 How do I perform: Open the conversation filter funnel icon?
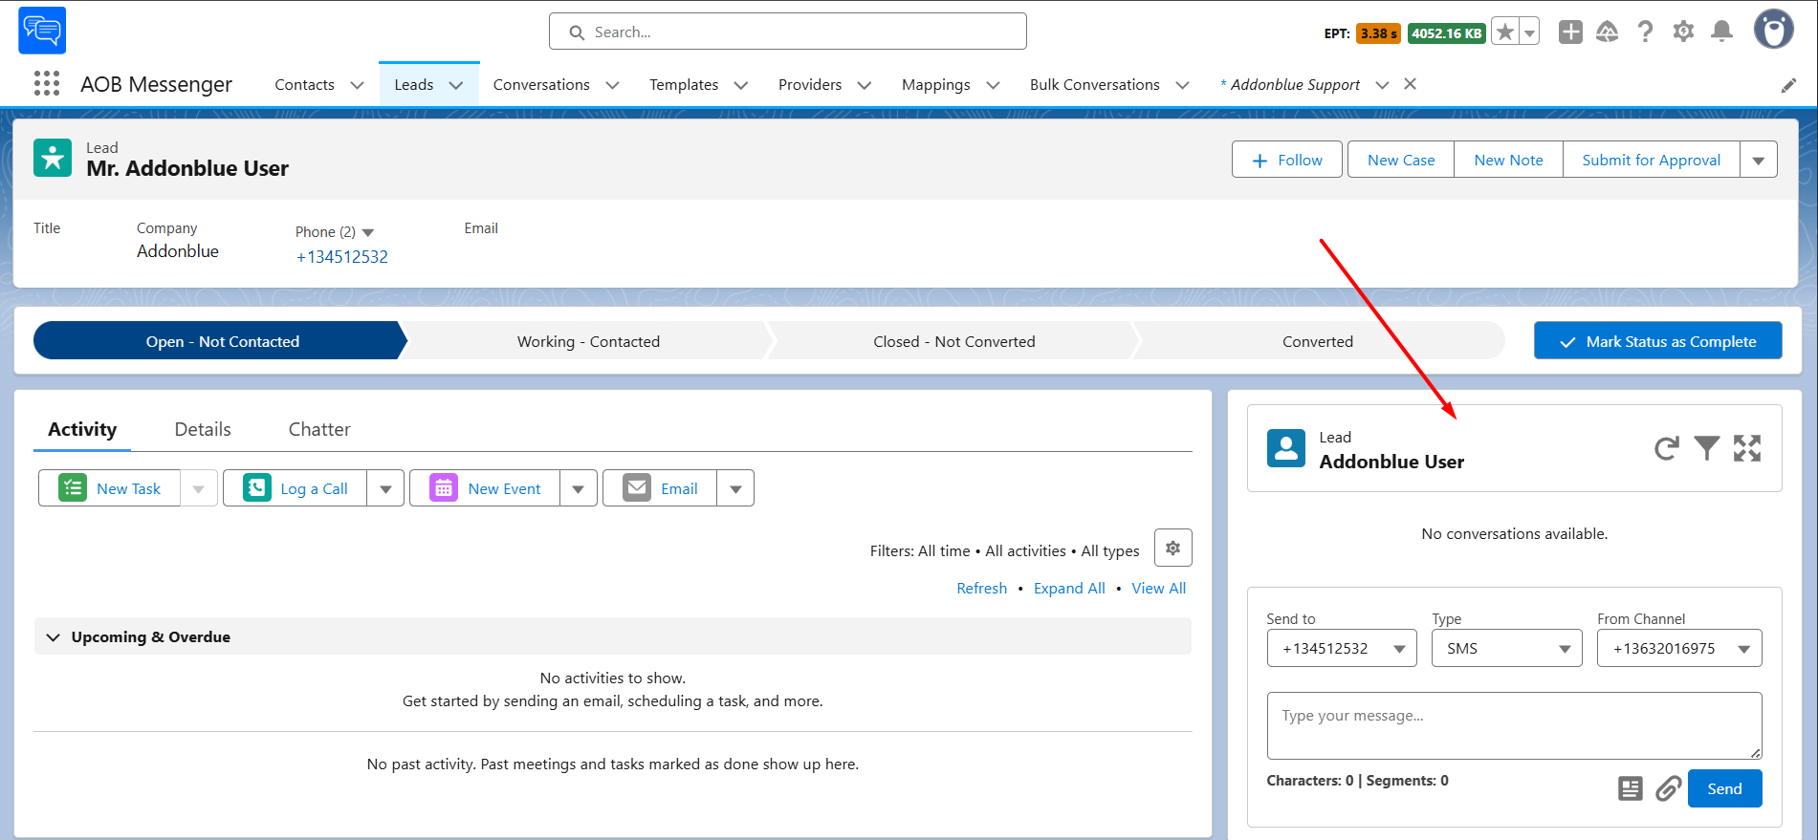point(1707,448)
